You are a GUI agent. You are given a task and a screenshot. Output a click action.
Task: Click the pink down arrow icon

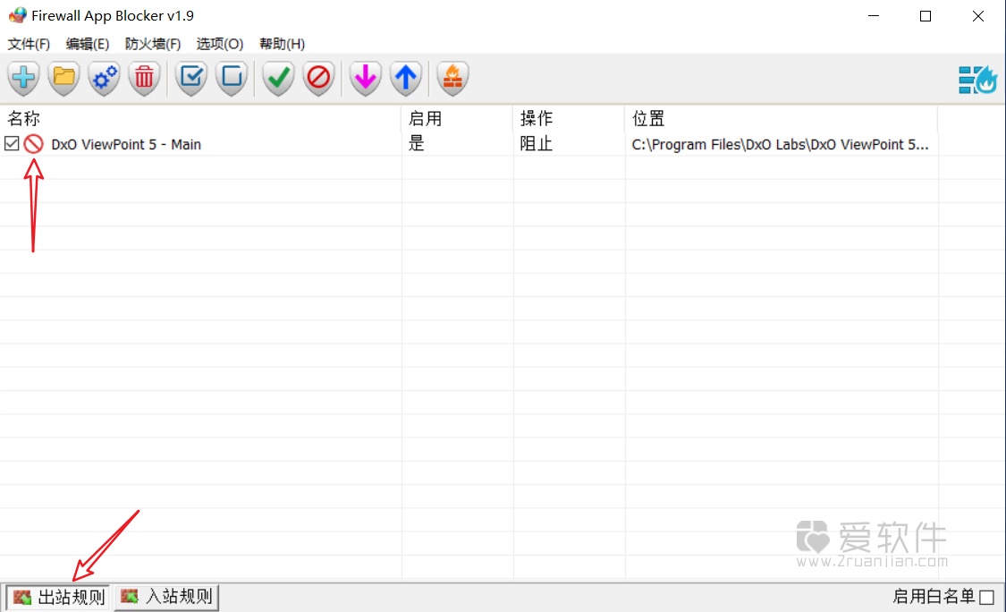point(365,78)
